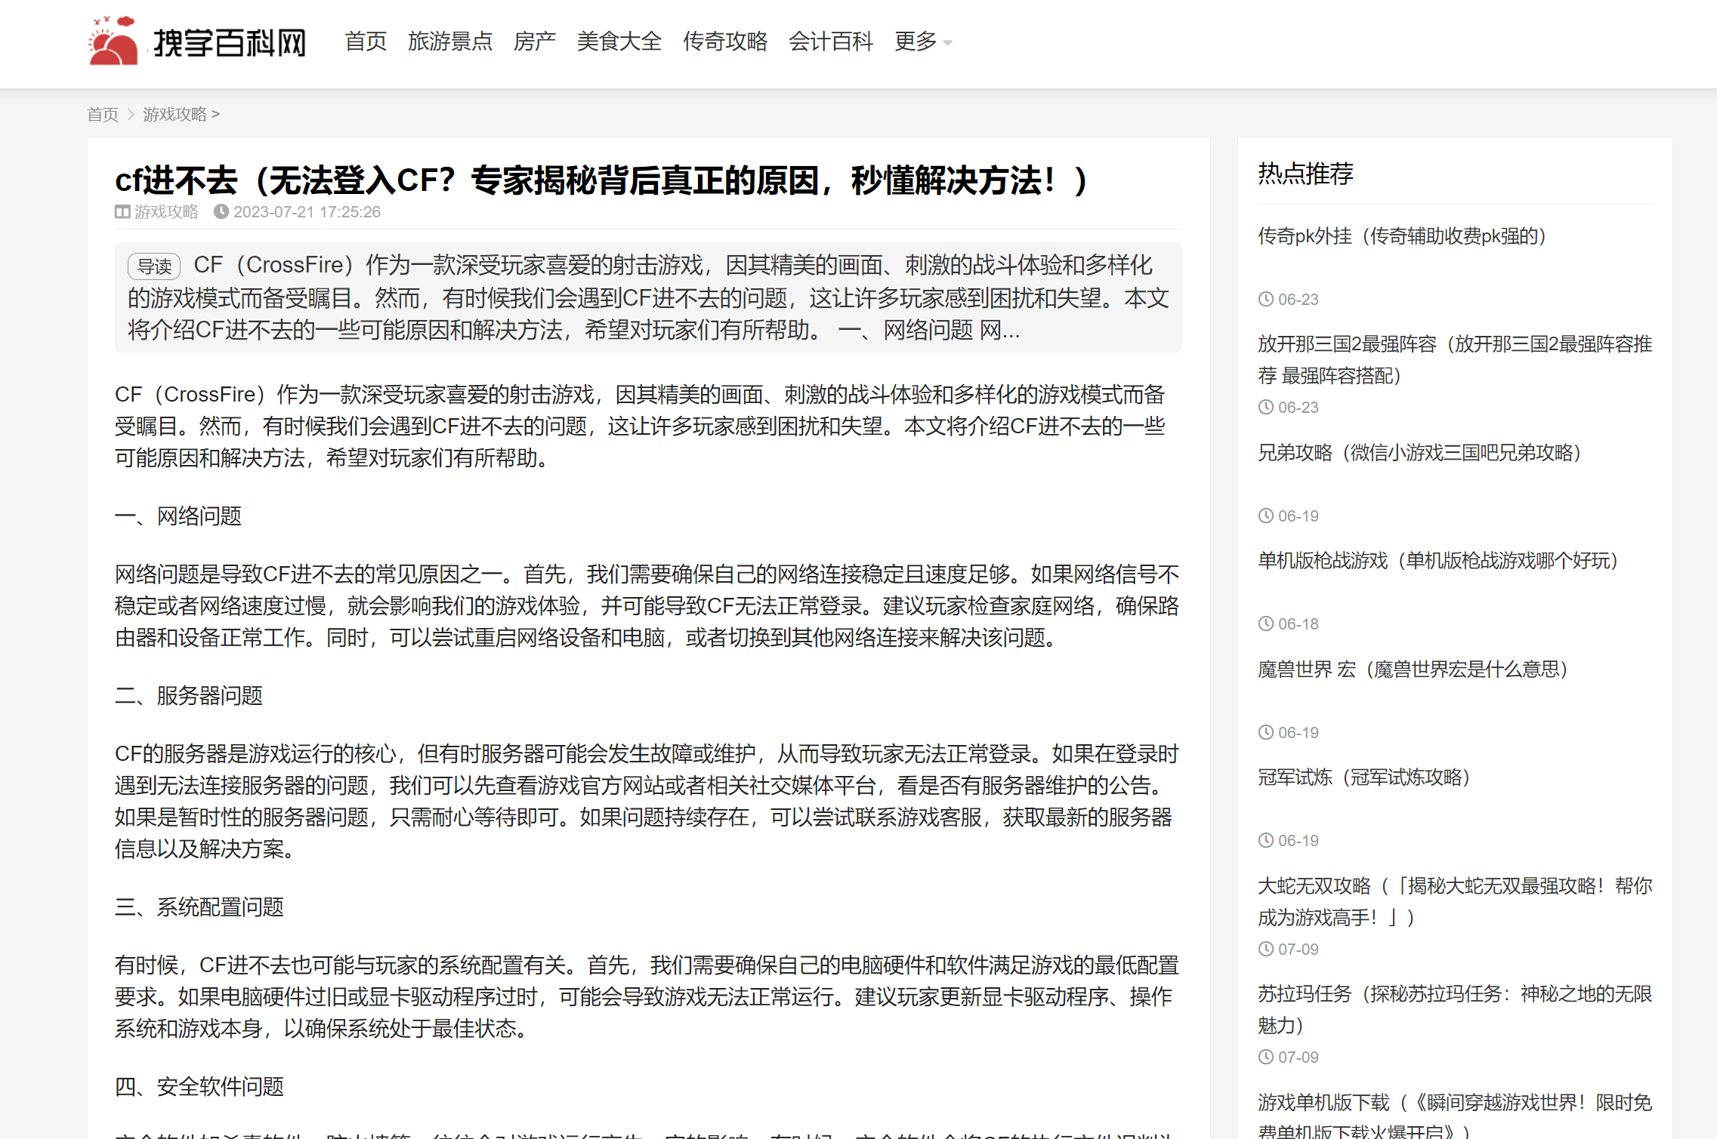
Task: Click the 热点推荐 sidebar heading
Action: tap(1305, 174)
